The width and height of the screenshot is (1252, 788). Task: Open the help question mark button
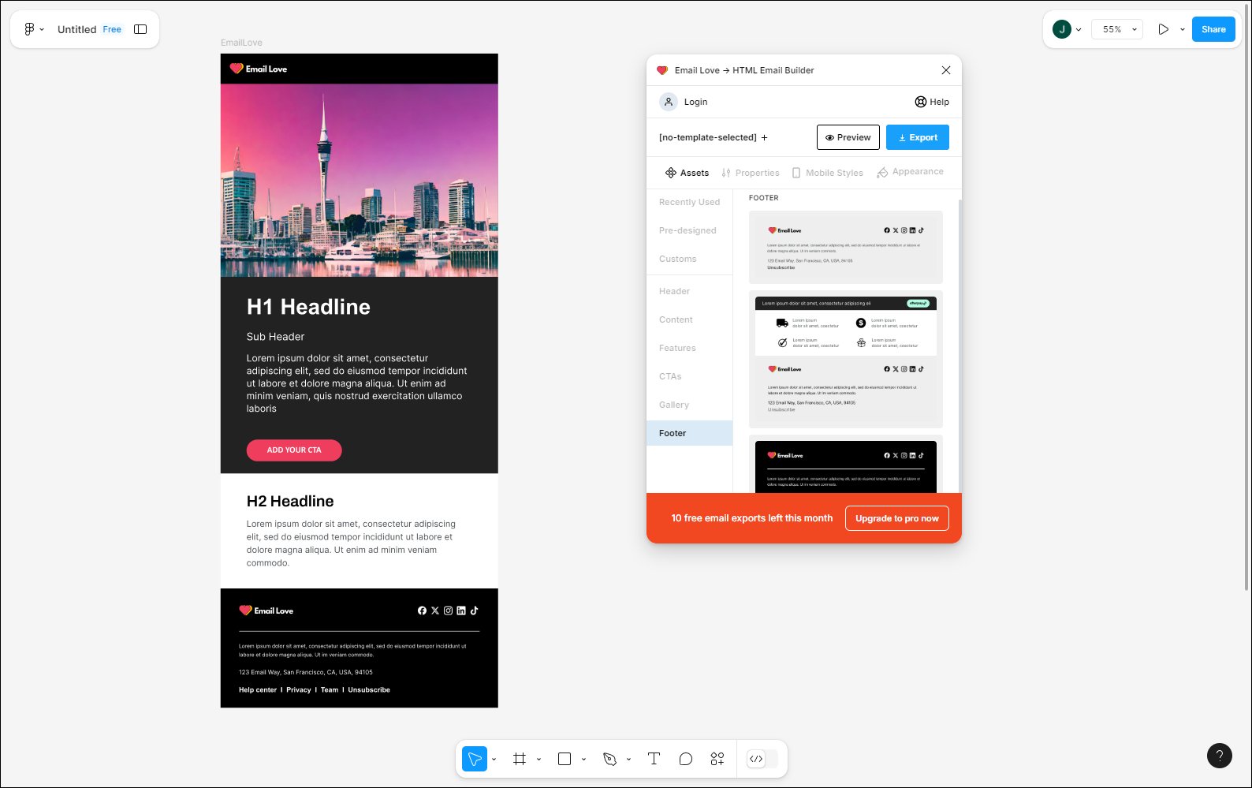(1220, 756)
